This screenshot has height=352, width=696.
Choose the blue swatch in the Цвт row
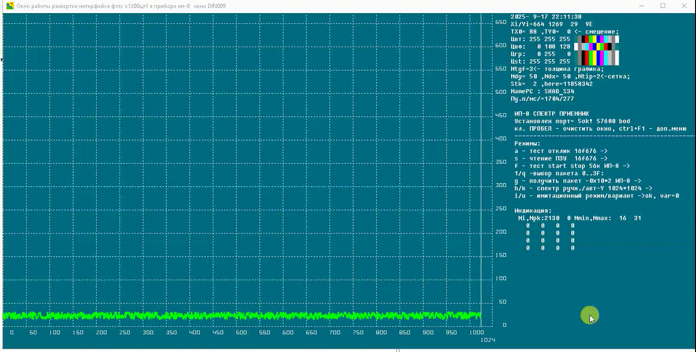pos(598,39)
